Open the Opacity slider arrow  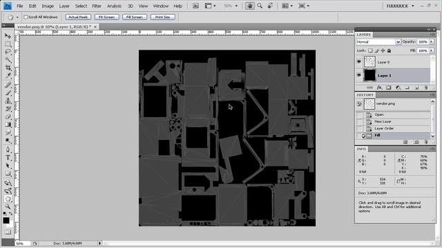coord(432,41)
